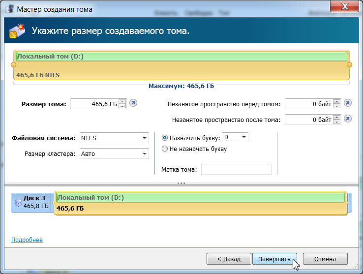363x274 pixels.
Task: Click the horizontal splitter dots between panels
Action: pyautogui.click(x=181, y=183)
